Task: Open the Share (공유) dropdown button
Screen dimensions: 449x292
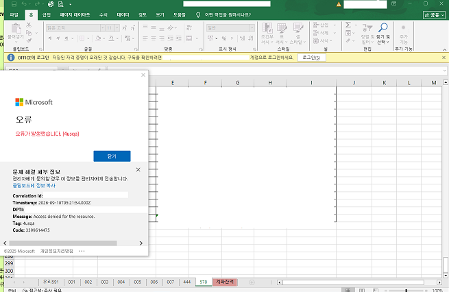Action: tap(434, 15)
